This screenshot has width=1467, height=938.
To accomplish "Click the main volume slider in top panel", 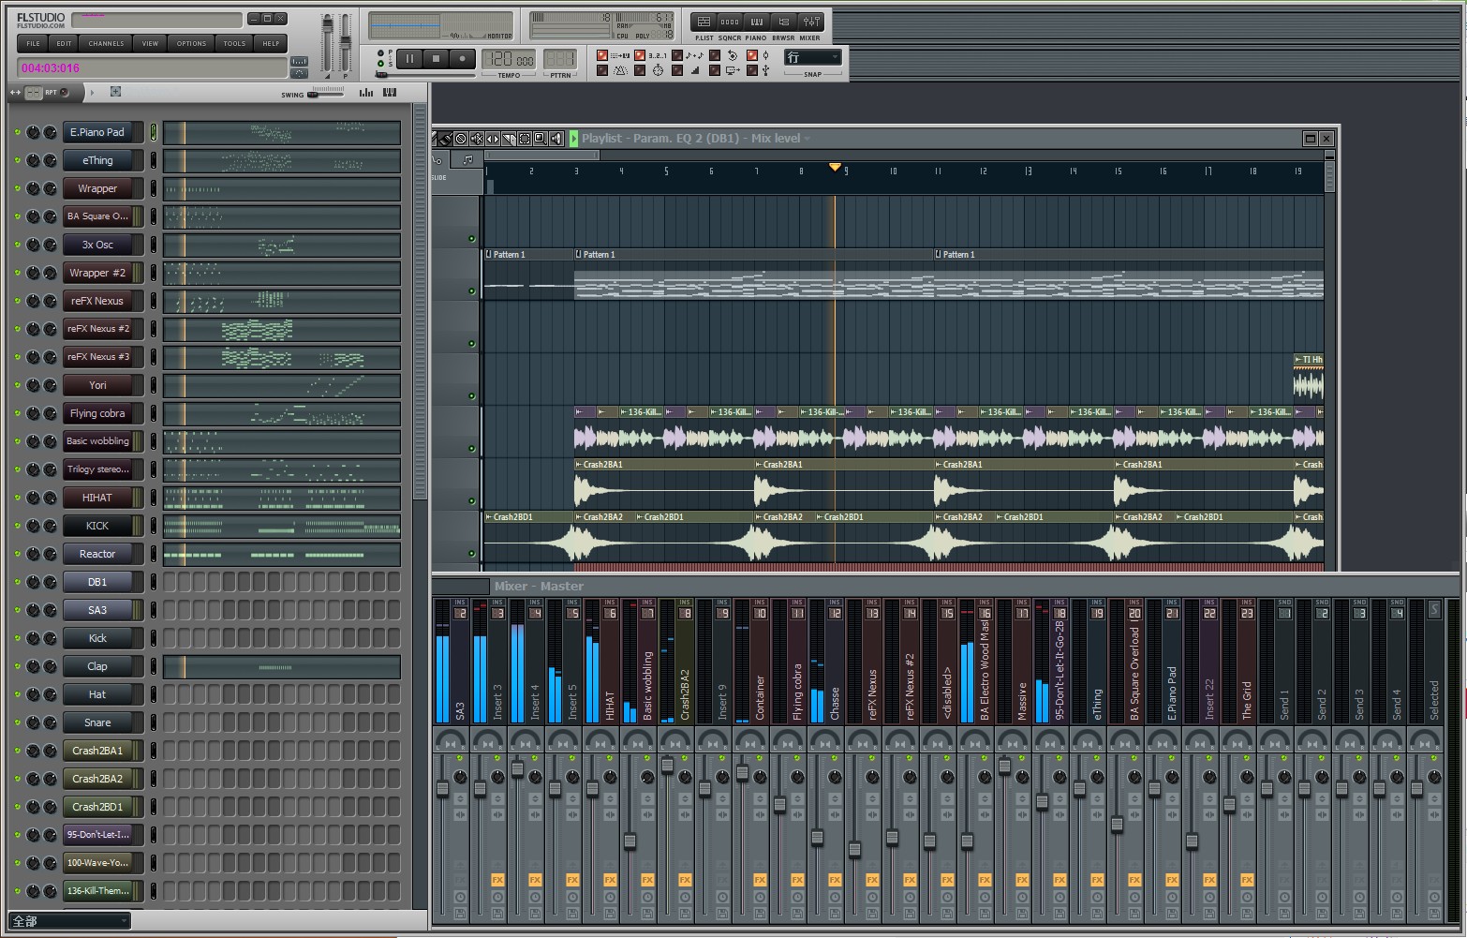I will pos(327,42).
